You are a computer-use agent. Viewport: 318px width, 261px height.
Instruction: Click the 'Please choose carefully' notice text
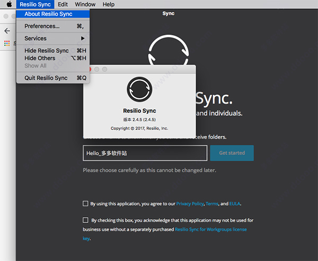[x=149, y=170]
